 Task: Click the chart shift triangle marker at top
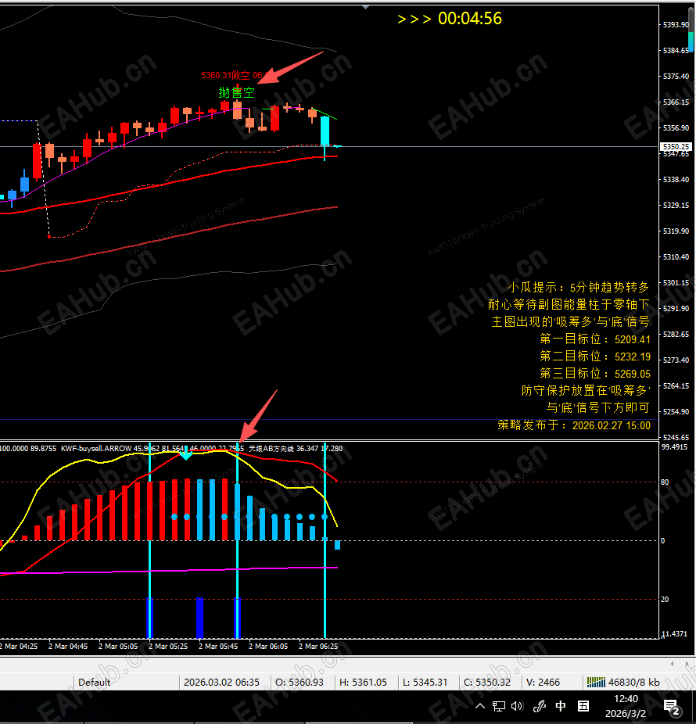point(365,7)
